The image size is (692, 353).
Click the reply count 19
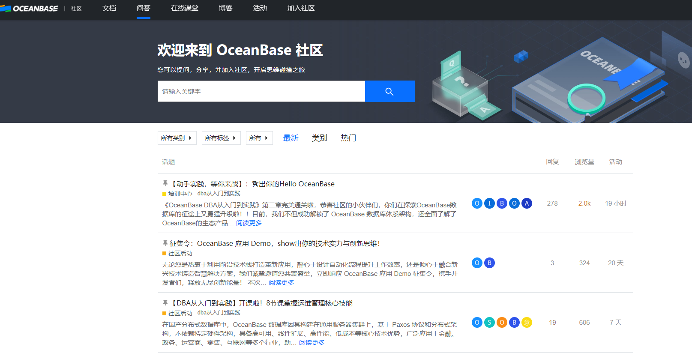coord(552,322)
